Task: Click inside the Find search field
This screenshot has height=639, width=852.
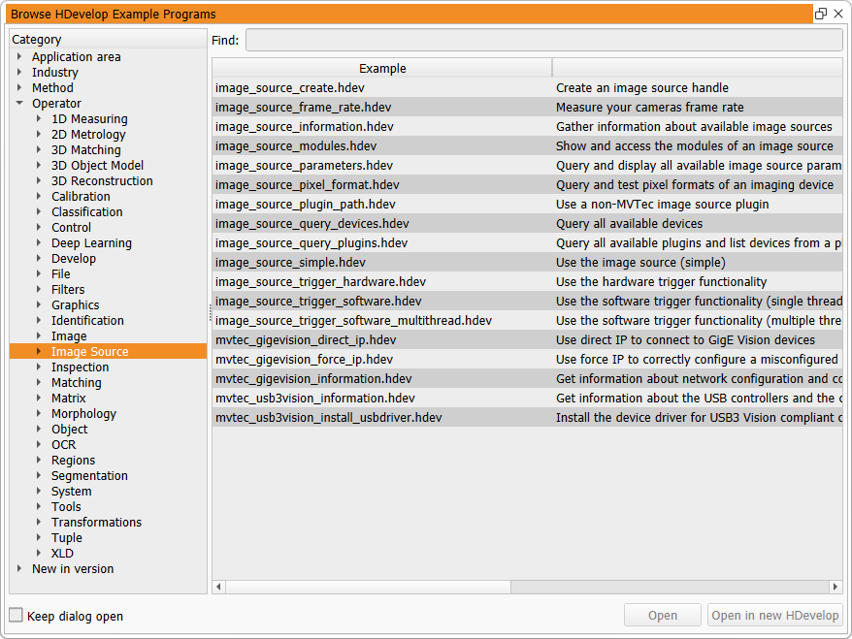Action: [543, 40]
